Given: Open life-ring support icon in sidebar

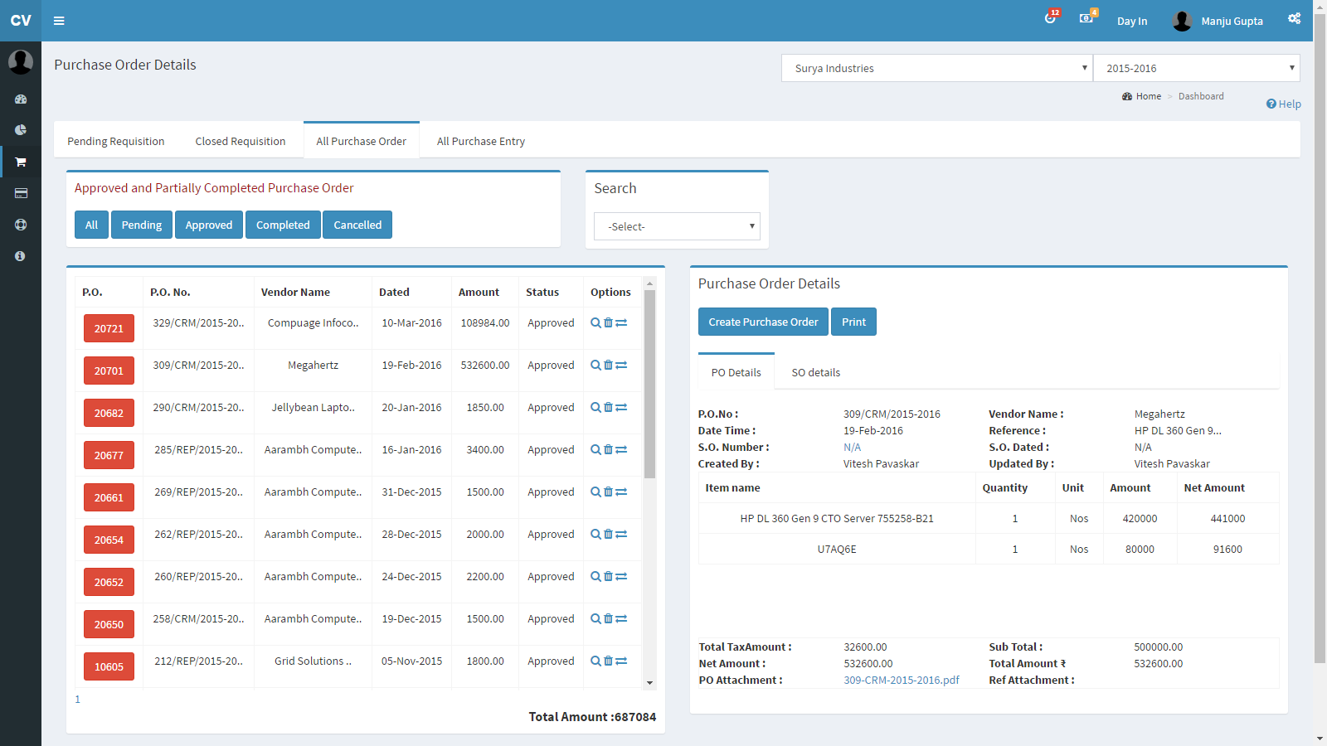Looking at the screenshot, I should click(21, 225).
